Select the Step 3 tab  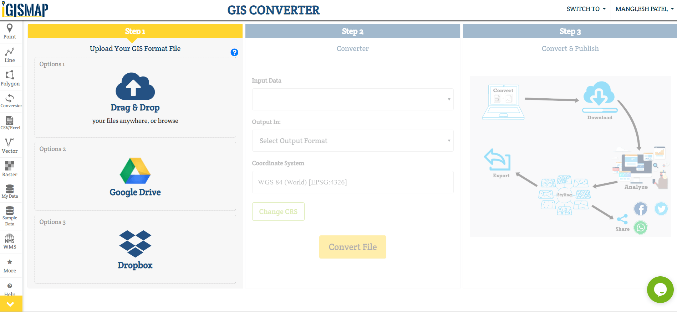[570, 31]
